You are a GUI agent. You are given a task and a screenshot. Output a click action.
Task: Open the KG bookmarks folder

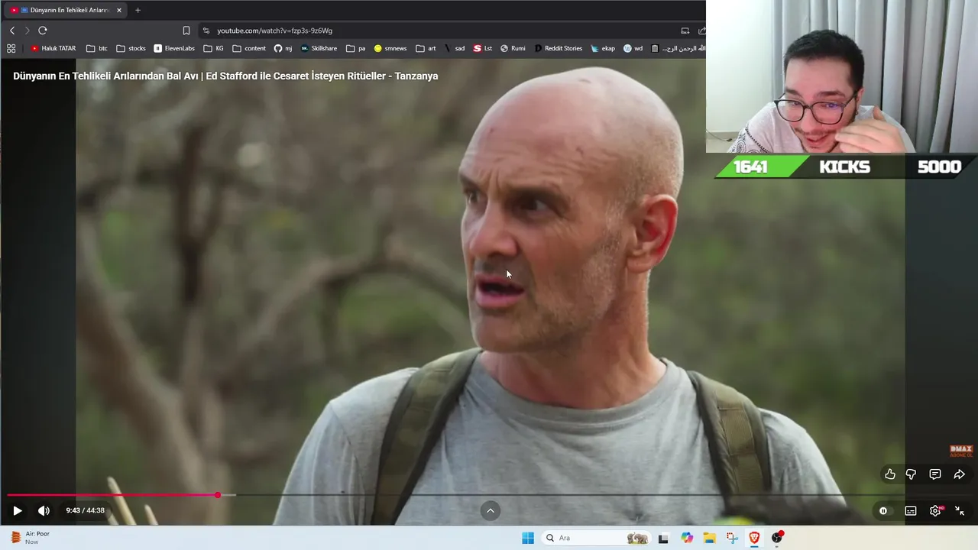214,48
